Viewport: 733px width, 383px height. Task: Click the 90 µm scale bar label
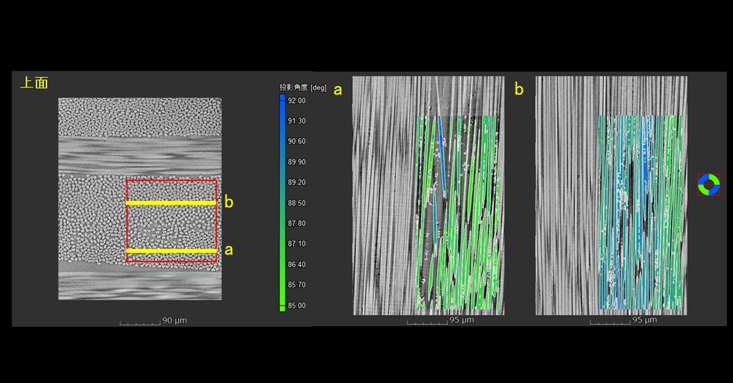click(174, 321)
